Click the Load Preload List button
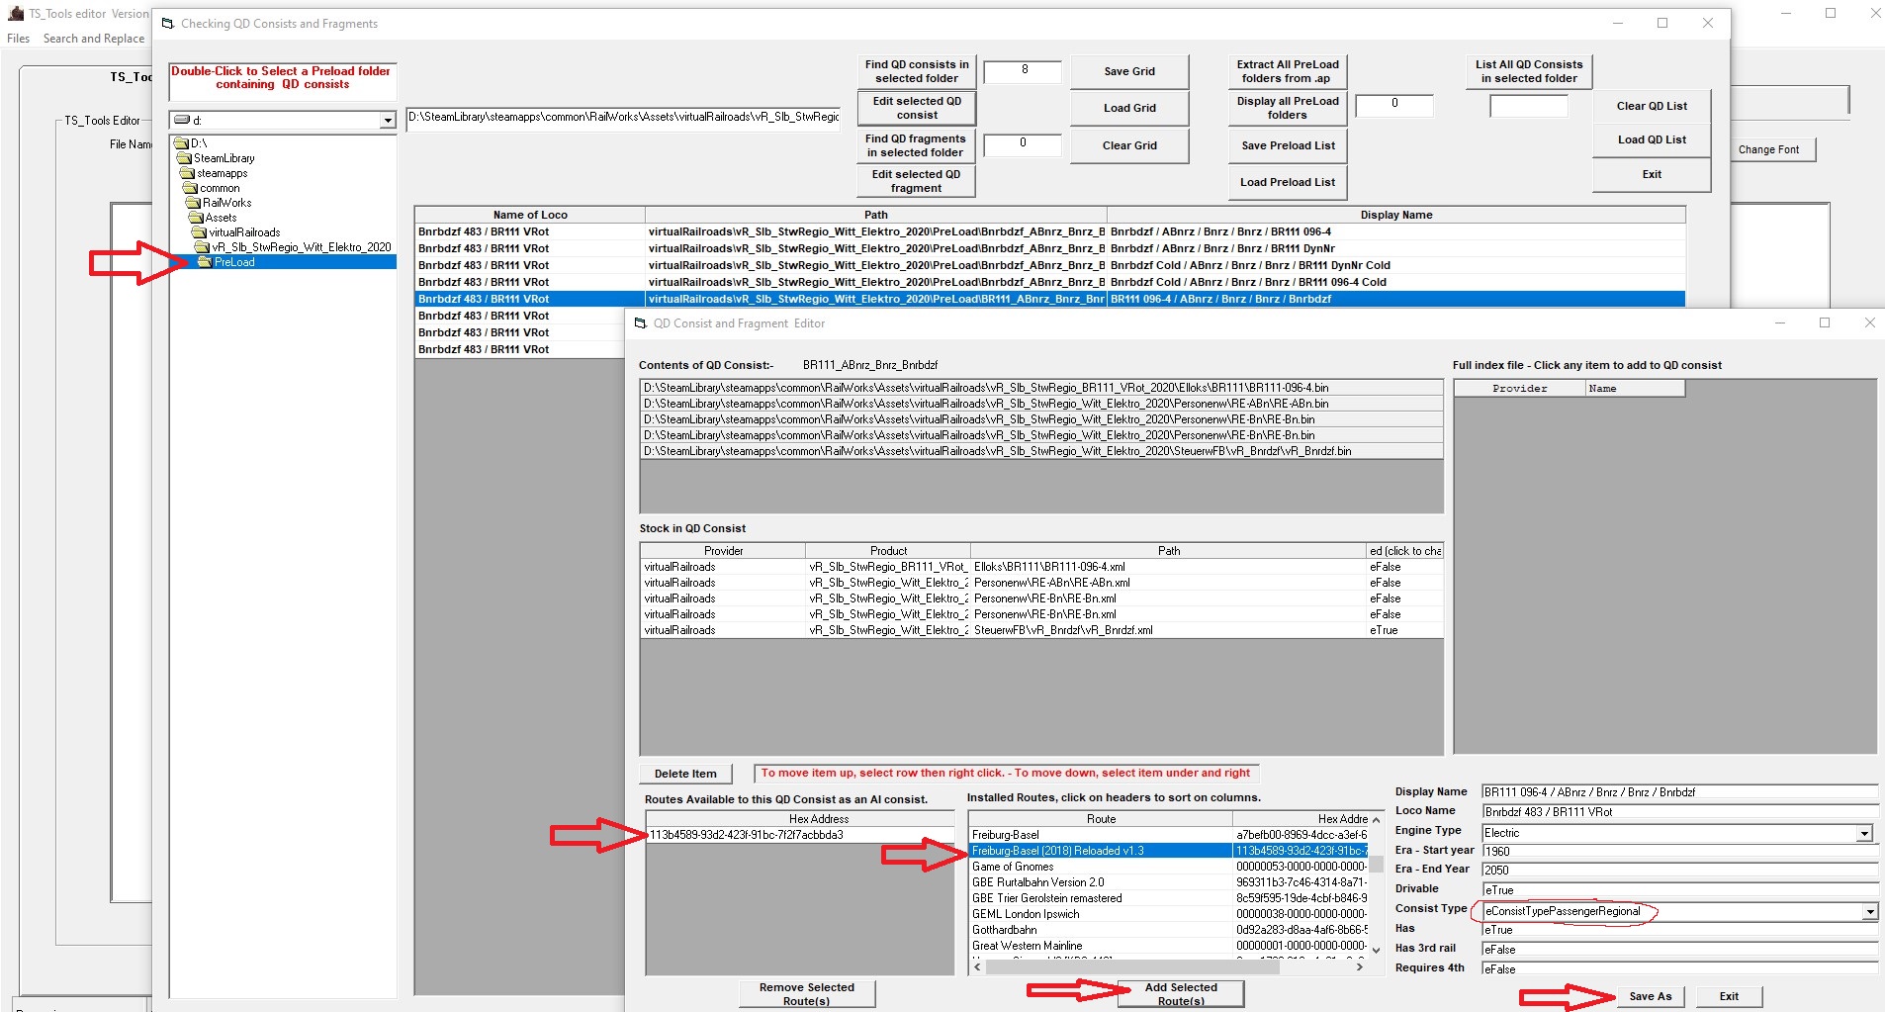The image size is (1885, 1012). (x=1288, y=182)
